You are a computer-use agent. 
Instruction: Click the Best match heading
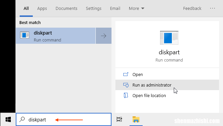30,23
